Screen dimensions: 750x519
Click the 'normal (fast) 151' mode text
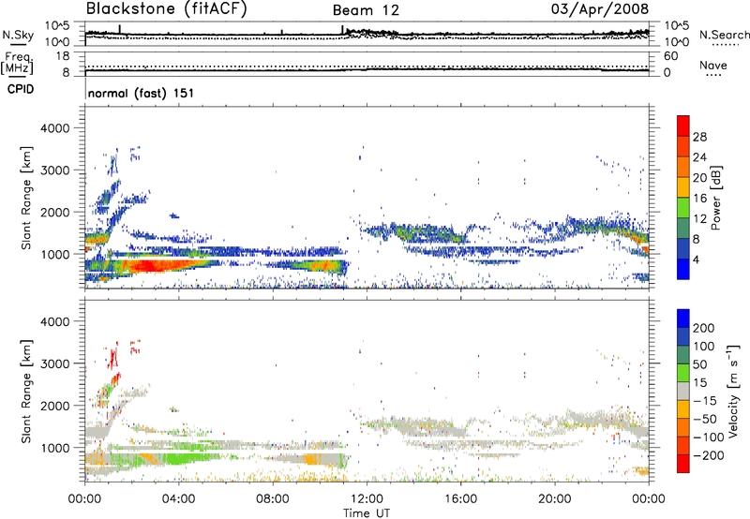[142, 93]
